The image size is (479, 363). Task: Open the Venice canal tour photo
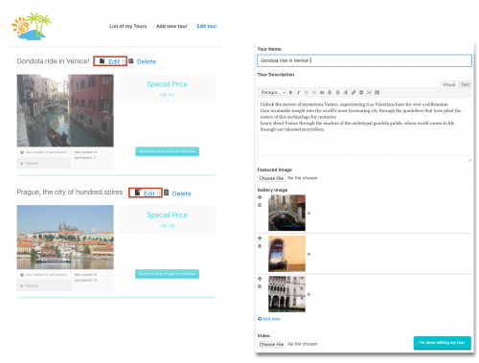tap(65, 110)
